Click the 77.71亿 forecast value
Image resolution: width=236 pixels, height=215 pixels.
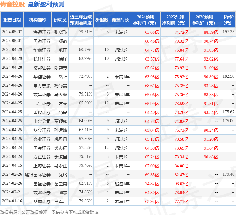point(181,201)
